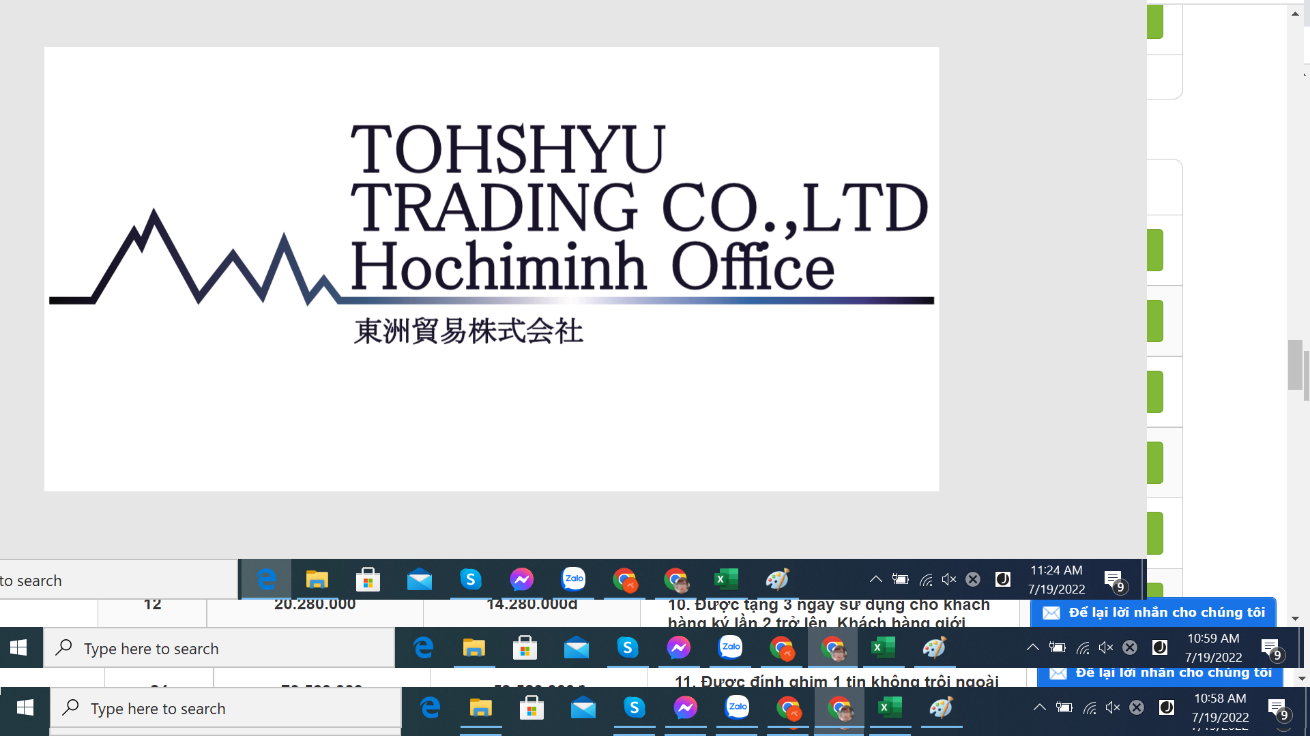
Task: Open Messenger in the 10:58 AM taskbar
Action: [686, 708]
